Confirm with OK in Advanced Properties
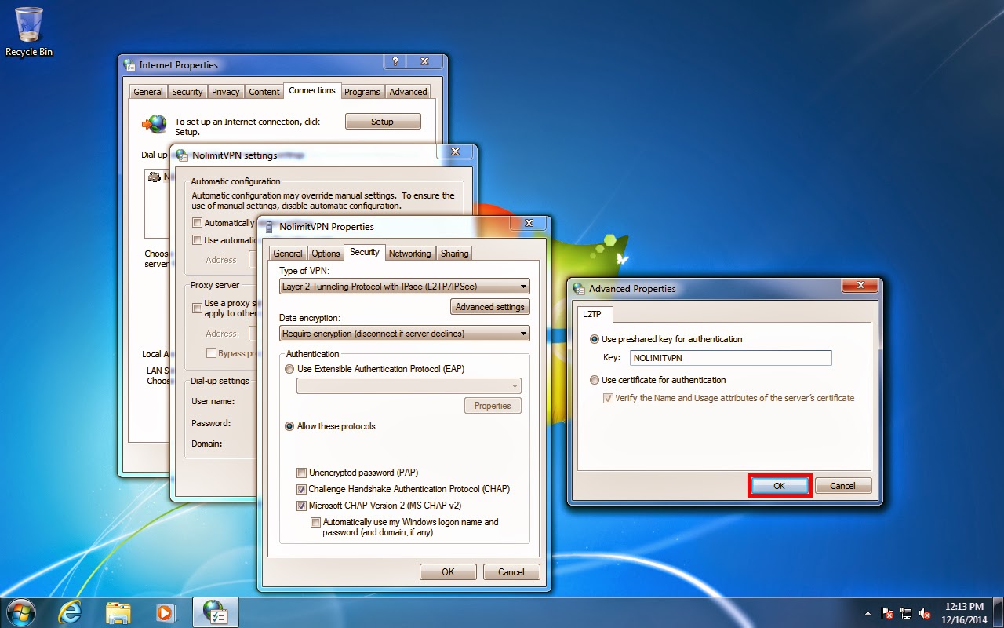1004x628 pixels. [x=779, y=486]
